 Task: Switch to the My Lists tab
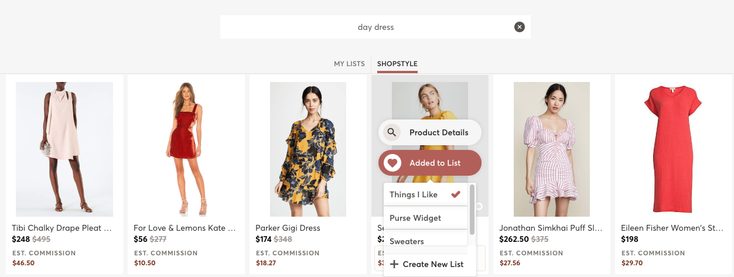[x=349, y=64]
